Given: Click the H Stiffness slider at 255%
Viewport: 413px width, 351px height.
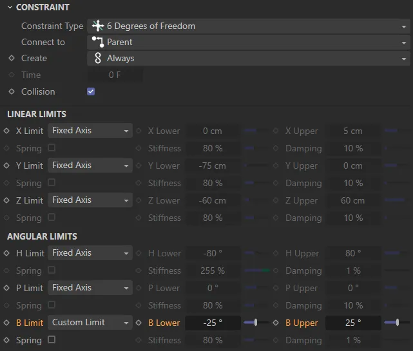Looking at the screenshot, I should [257, 270].
